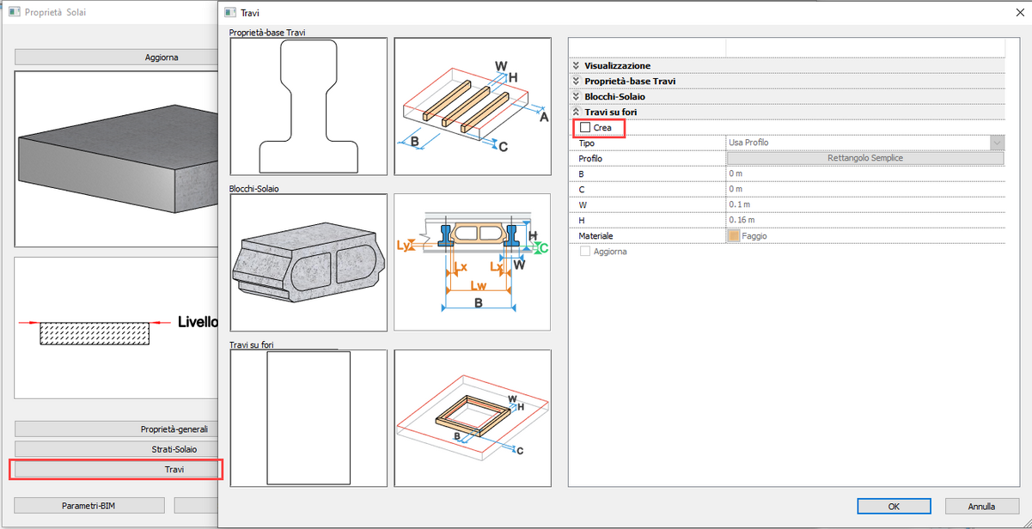This screenshot has width=1032, height=529.
Task: Click the block cross-section diagram with Lw dimension
Action: click(473, 262)
